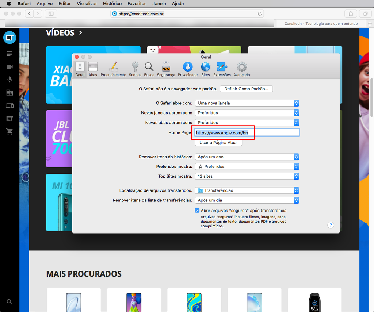This screenshot has height=312, width=374.
Task: Open the VÍDEOS section chevron
Action: [81, 32]
